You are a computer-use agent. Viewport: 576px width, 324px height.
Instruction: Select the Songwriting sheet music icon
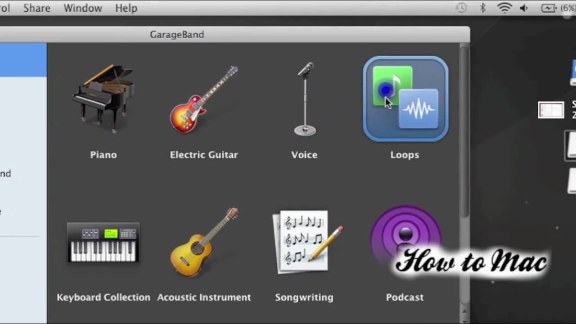[x=307, y=241]
